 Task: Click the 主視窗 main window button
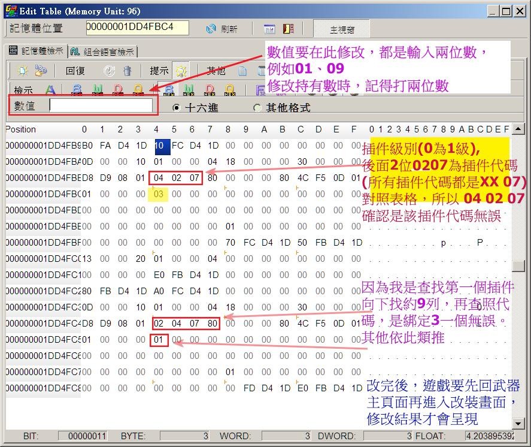click(x=342, y=29)
